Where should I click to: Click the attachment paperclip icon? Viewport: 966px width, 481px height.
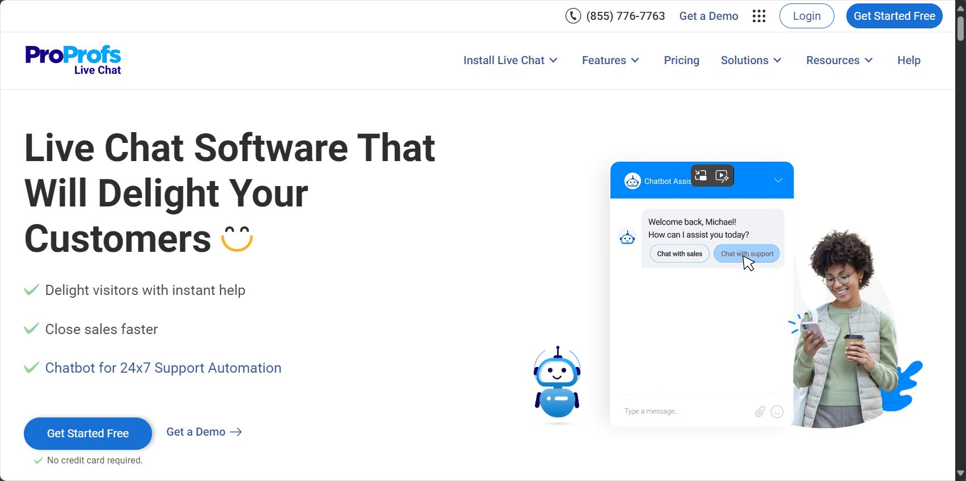coord(760,411)
